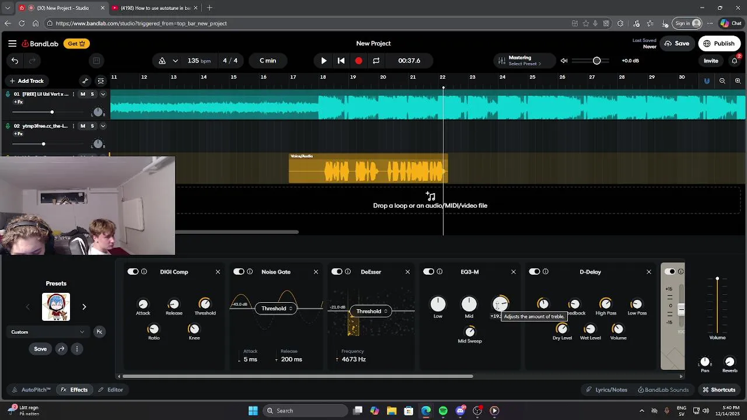747x420 pixels.
Task: Bypass the D-Delay effect toggle
Action: click(534, 272)
